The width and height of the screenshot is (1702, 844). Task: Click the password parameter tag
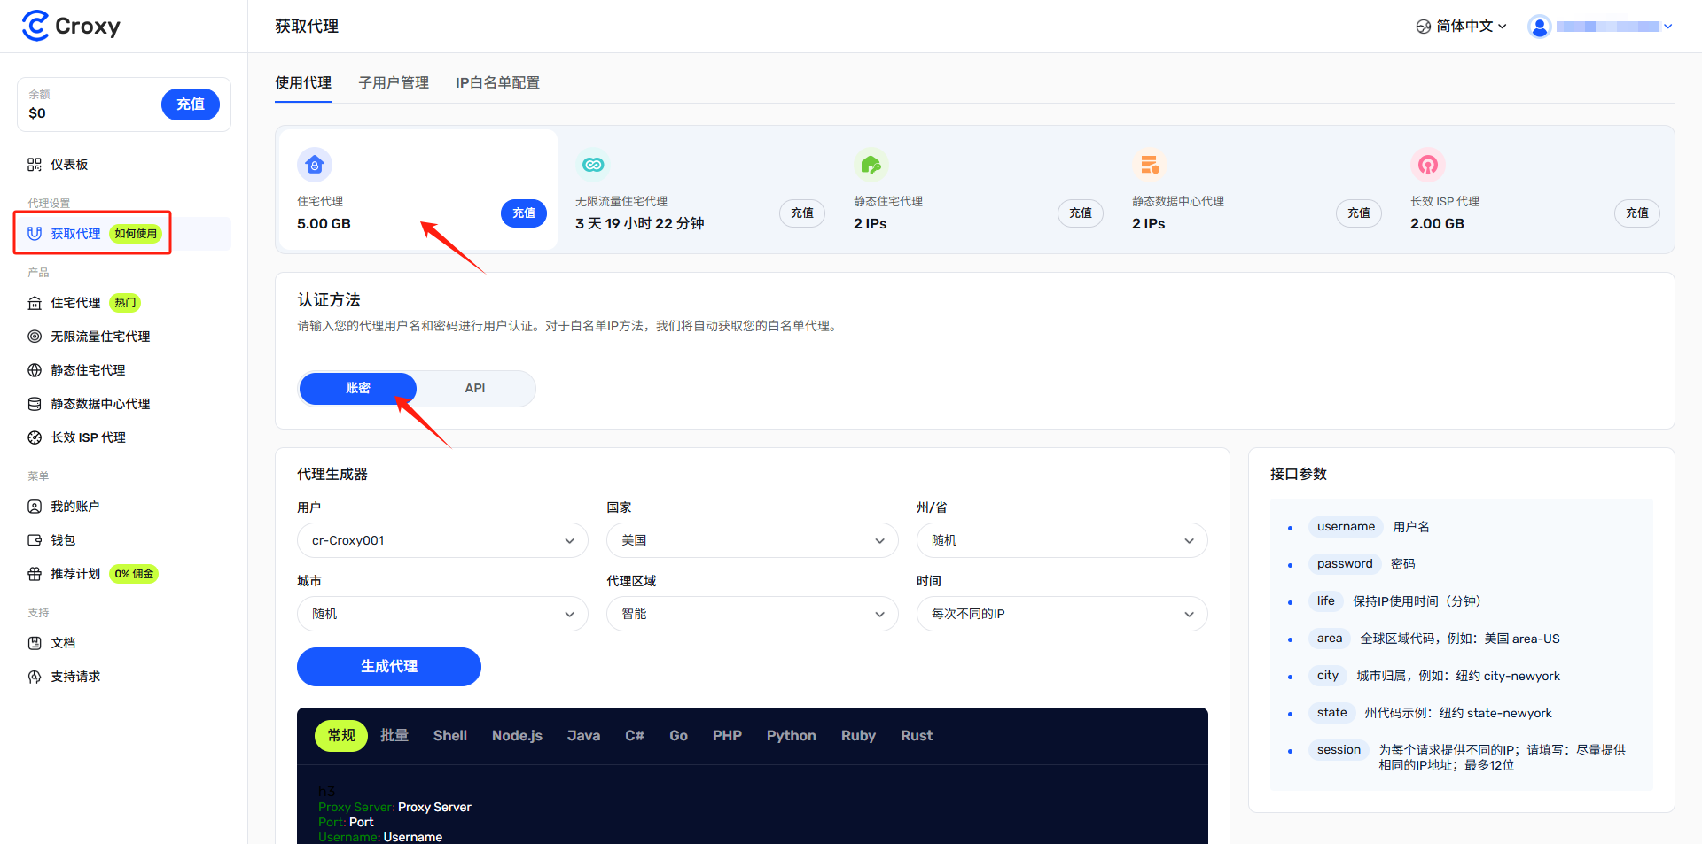point(1345,564)
